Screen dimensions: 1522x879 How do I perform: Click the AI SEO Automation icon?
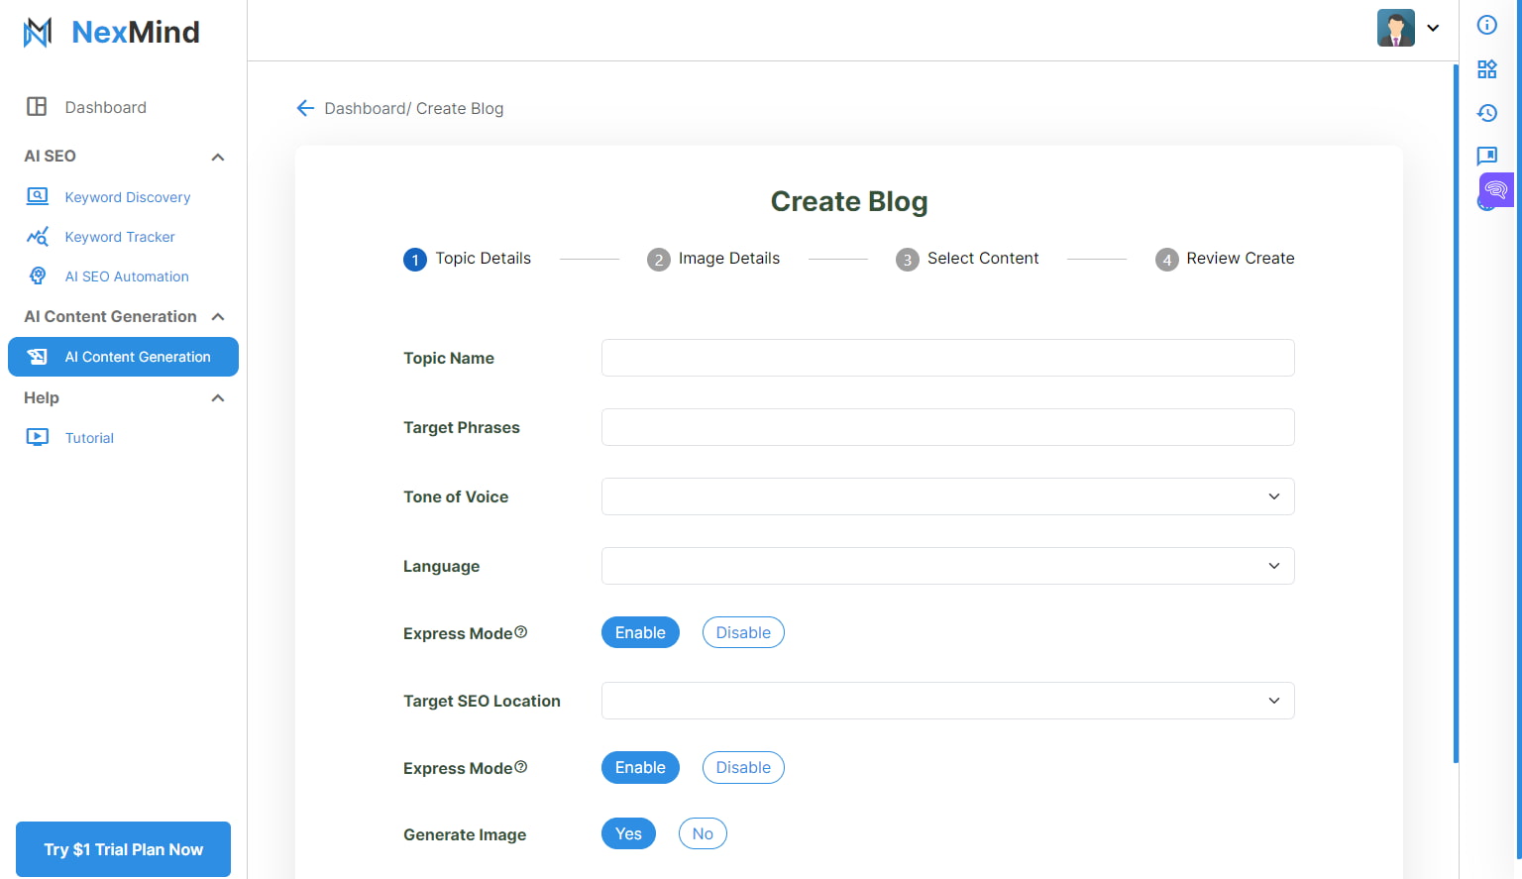pyautogui.click(x=37, y=276)
